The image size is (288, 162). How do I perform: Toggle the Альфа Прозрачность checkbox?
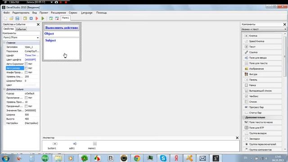point(26,72)
